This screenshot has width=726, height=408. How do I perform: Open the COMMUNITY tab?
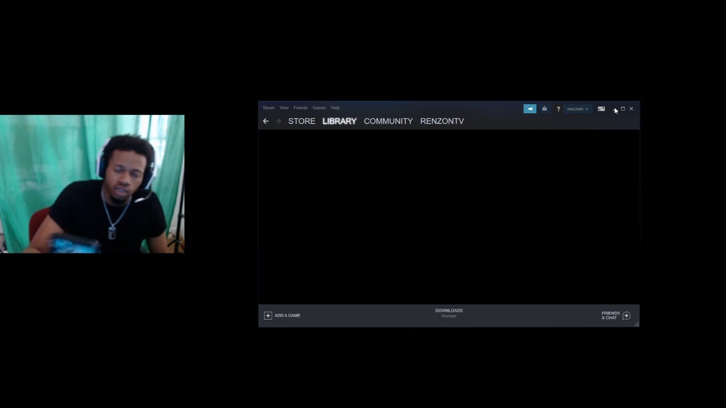pyautogui.click(x=388, y=121)
